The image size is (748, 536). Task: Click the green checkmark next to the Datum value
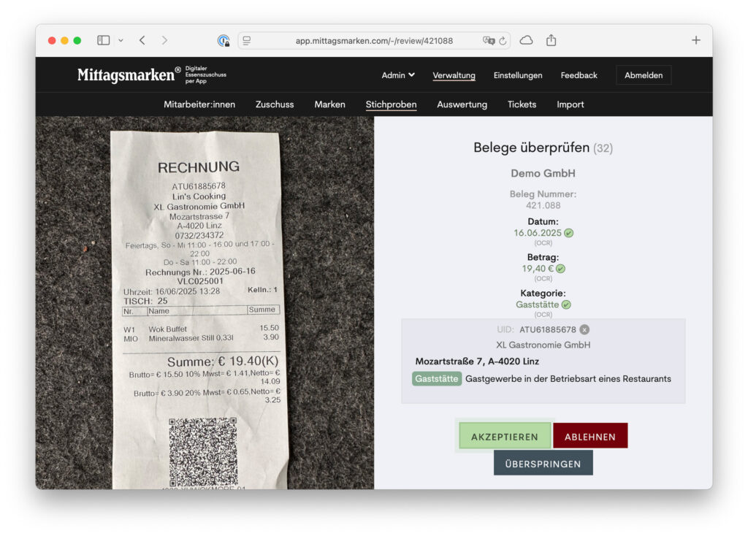coord(569,233)
